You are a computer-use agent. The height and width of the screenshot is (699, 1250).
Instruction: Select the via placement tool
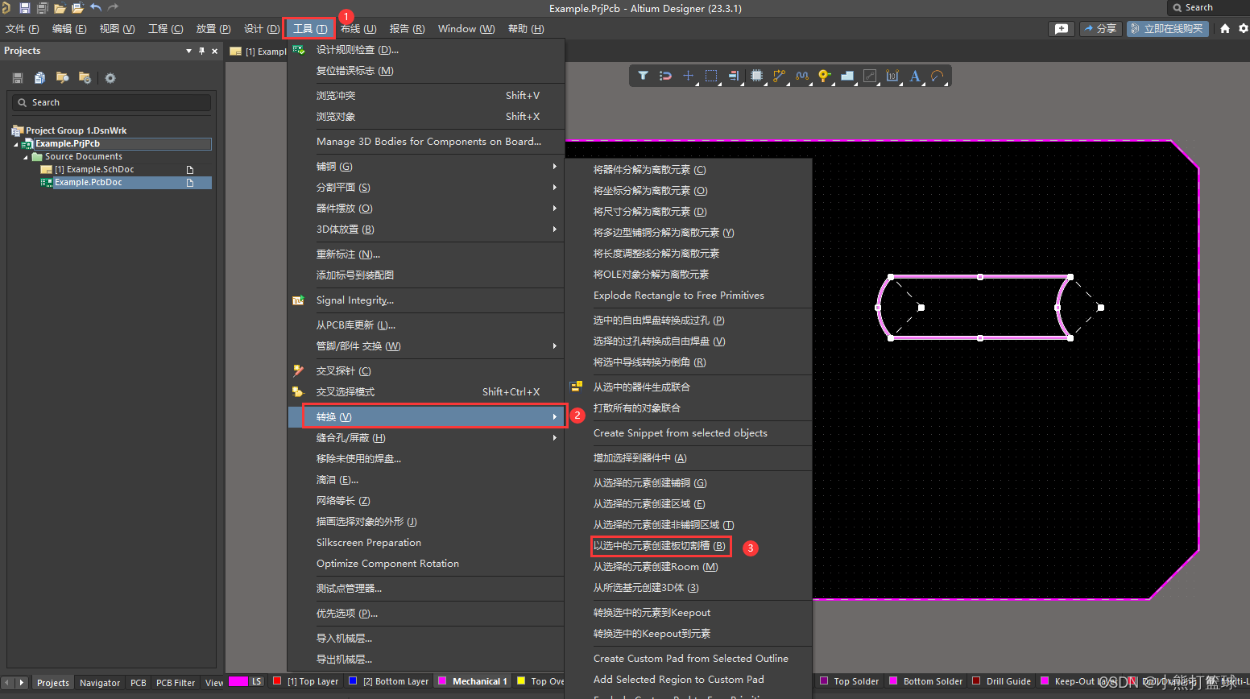pyautogui.click(x=823, y=75)
